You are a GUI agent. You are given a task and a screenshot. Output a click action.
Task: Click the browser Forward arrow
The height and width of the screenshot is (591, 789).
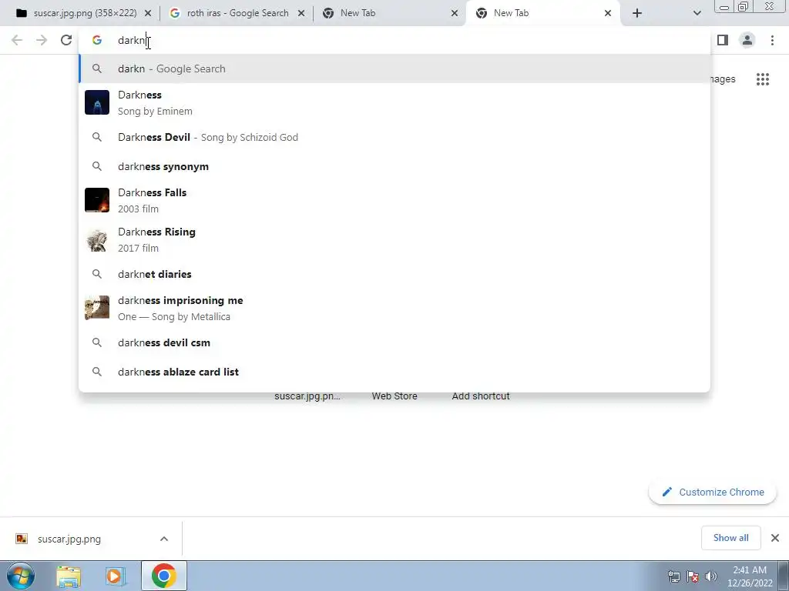pos(42,40)
